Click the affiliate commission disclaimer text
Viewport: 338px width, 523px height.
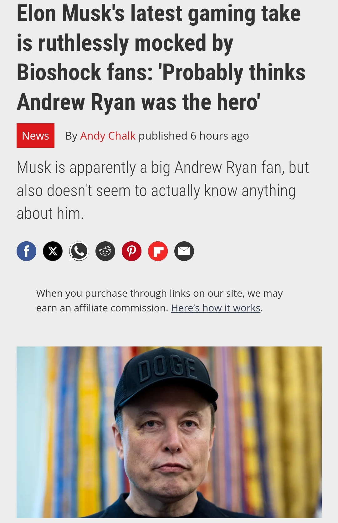(x=159, y=301)
